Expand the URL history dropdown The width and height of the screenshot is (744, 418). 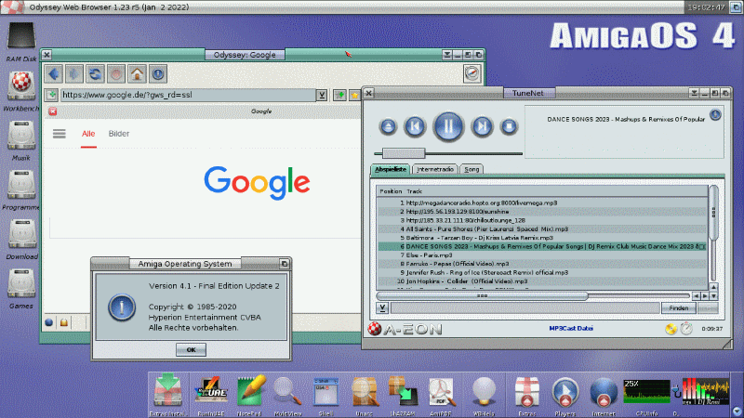coord(322,95)
